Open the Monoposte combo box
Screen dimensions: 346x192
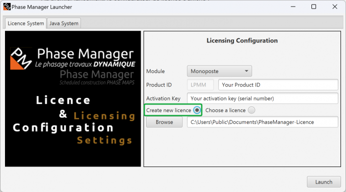point(219,71)
